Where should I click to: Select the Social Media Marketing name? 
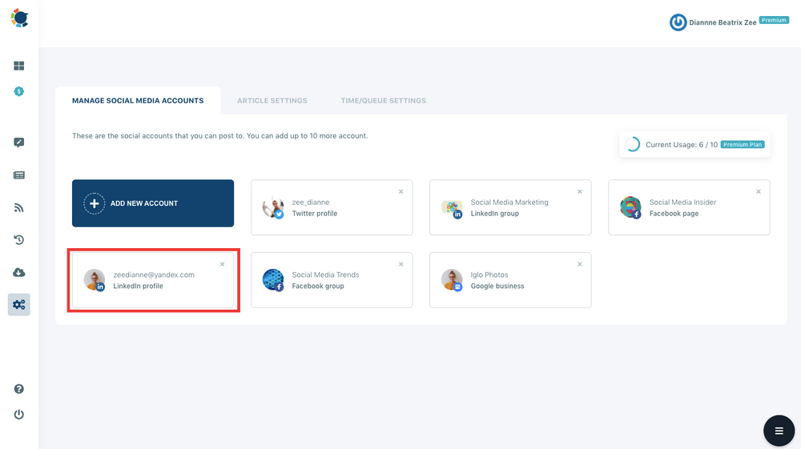(x=509, y=202)
